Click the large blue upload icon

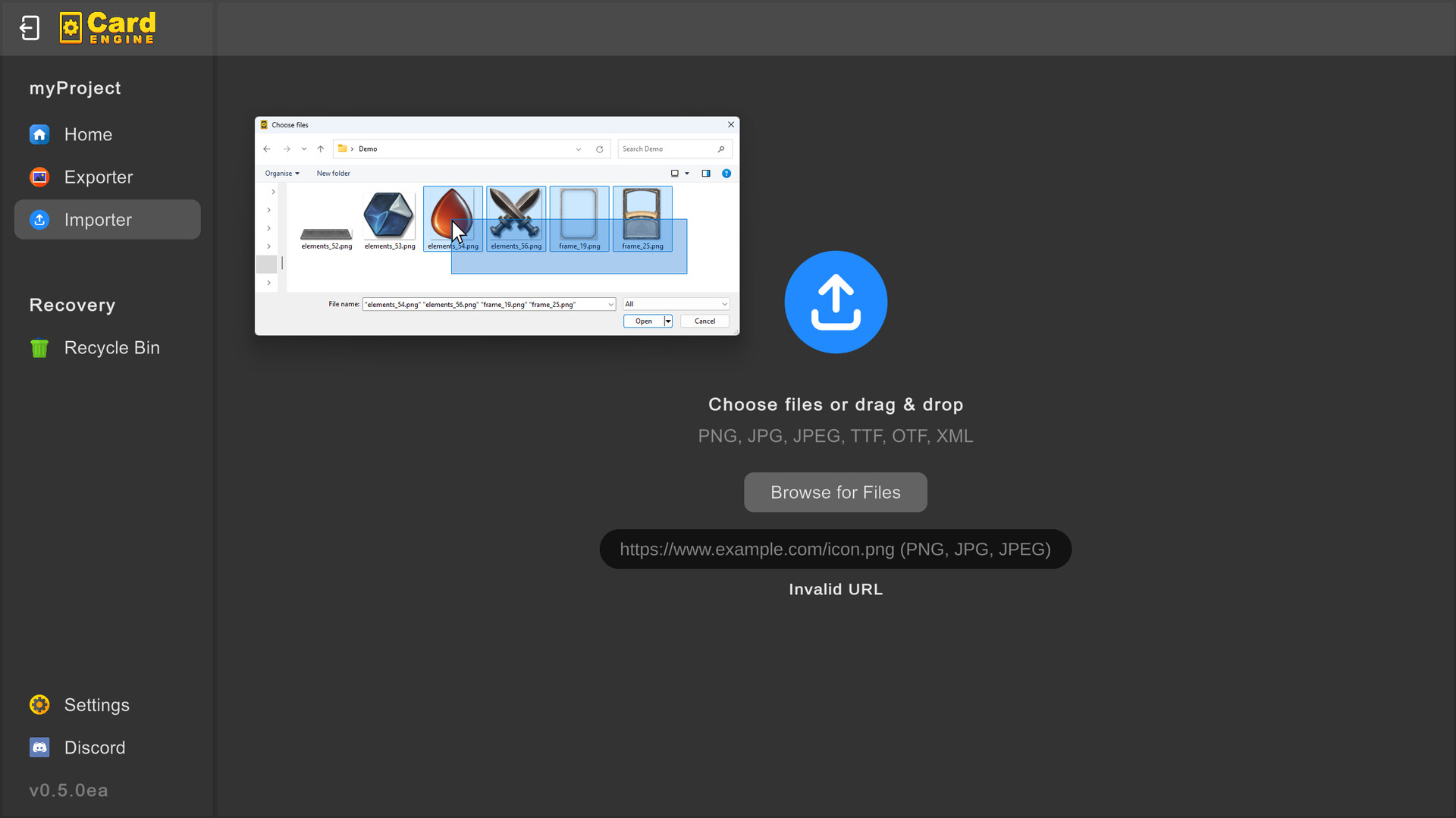pyautogui.click(x=835, y=302)
